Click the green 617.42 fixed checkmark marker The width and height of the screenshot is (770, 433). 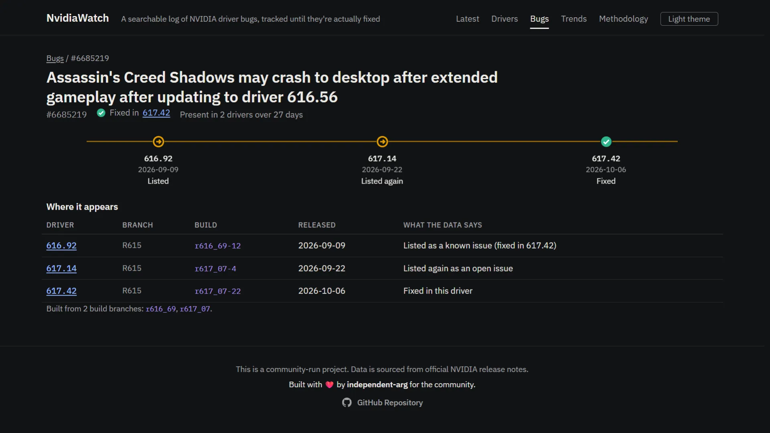coord(606,142)
